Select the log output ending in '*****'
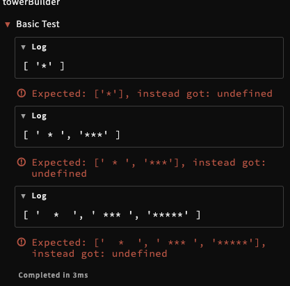The width and height of the screenshot is (290, 286). coord(112,215)
